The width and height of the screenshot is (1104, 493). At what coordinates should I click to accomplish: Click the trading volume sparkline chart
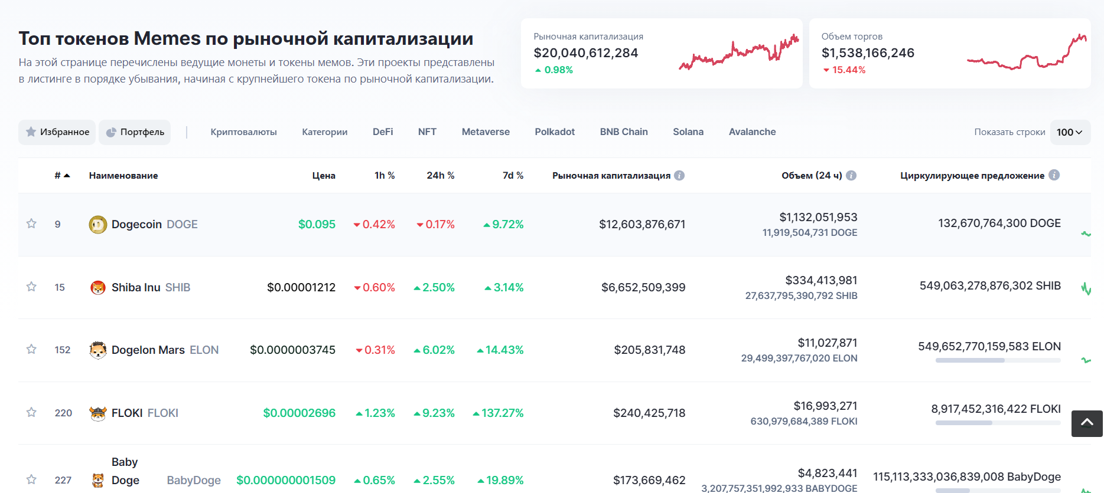coord(1027,52)
